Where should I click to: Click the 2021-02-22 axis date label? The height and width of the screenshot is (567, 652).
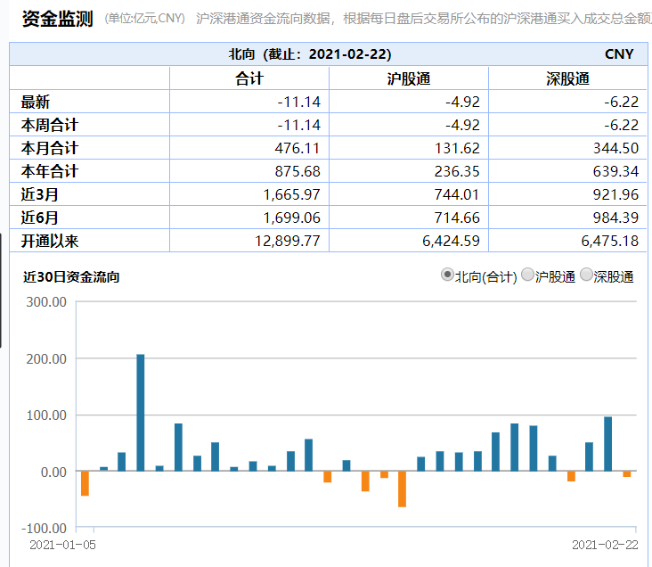pyautogui.click(x=605, y=545)
